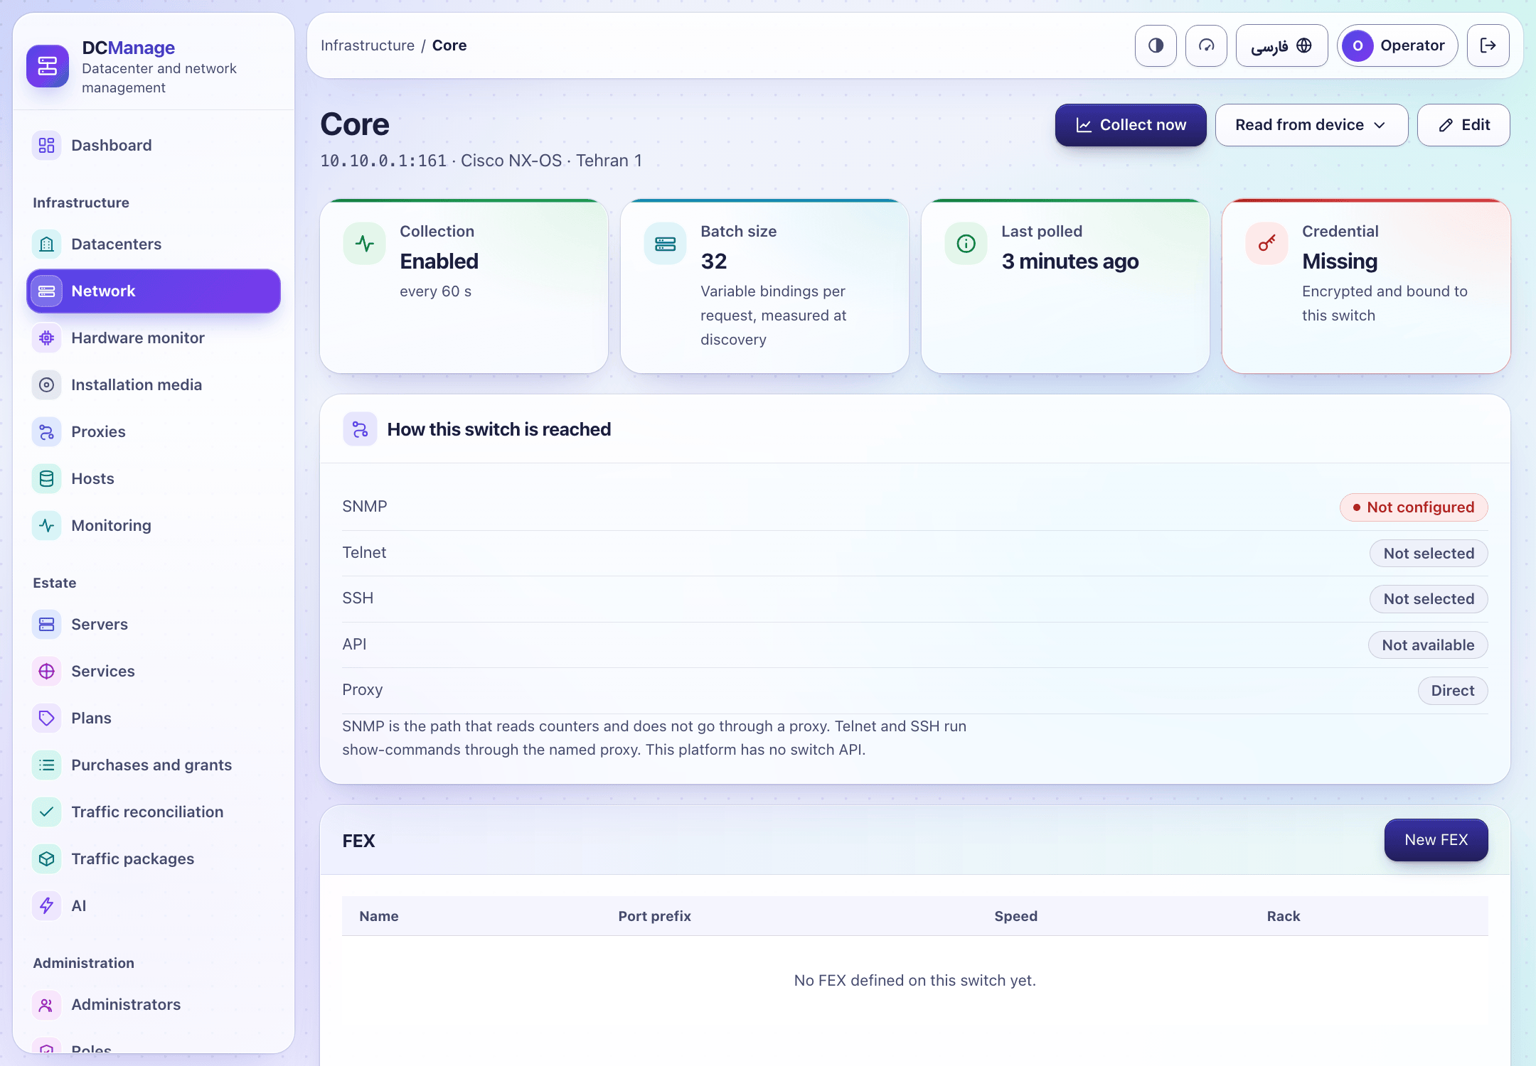Image resolution: width=1536 pixels, height=1066 pixels.
Task: Click the logout icon
Action: click(1488, 45)
